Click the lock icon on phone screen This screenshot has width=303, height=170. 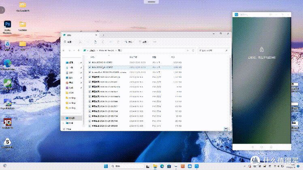coord(262,50)
